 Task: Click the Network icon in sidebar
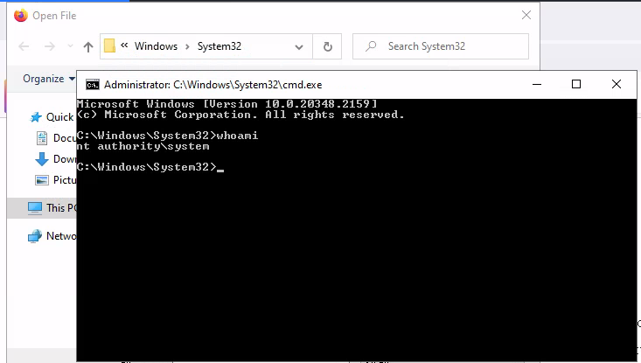pyautogui.click(x=35, y=236)
